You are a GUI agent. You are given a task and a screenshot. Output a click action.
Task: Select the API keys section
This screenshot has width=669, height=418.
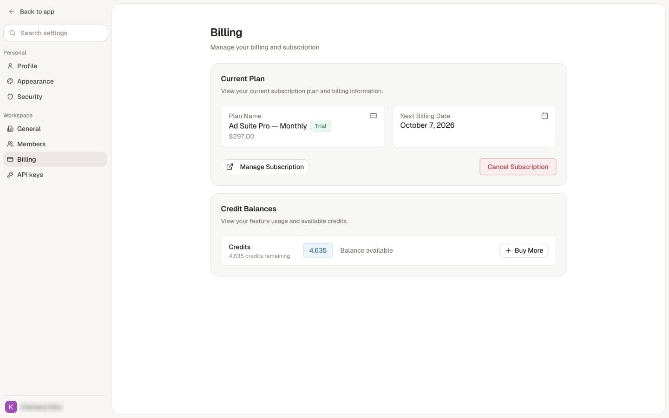pyautogui.click(x=55, y=175)
